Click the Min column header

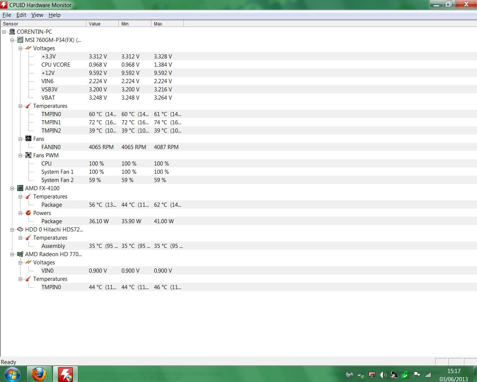point(135,24)
